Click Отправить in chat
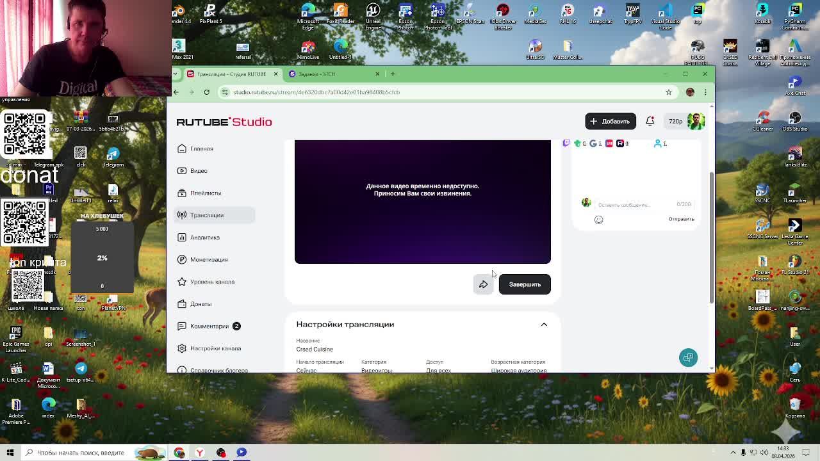The image size is (820, 461). [681, 219]
